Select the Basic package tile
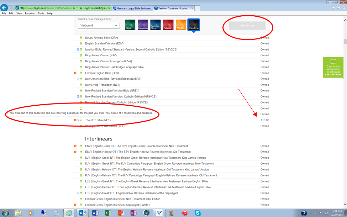Image resolution: width=347 pixels, height=217 pixels. (130, 25)
